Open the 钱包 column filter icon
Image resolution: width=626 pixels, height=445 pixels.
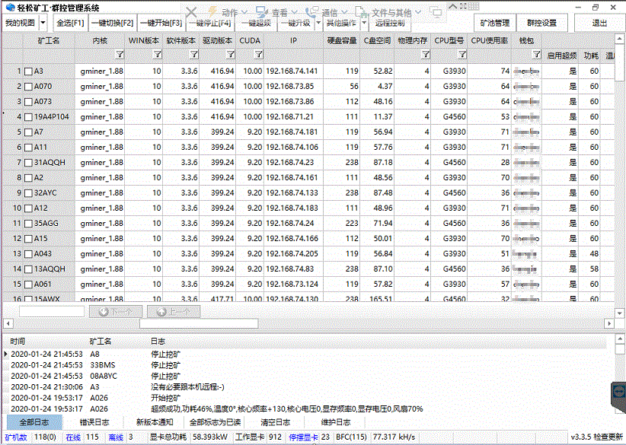coord(538,55)
